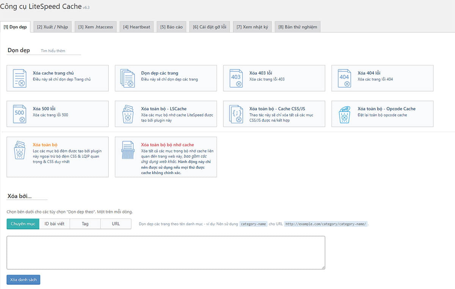Image resolution: width=455 pixels, height=289 pixels.
Task: Click the Công cụ LiteSpeed Cache heading
Action: click(x=41, y=6)
